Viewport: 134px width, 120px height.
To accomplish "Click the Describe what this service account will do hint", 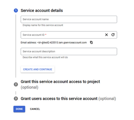I will 45,57.
